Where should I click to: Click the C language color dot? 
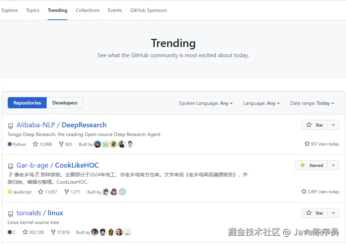[x=10, y=232]
